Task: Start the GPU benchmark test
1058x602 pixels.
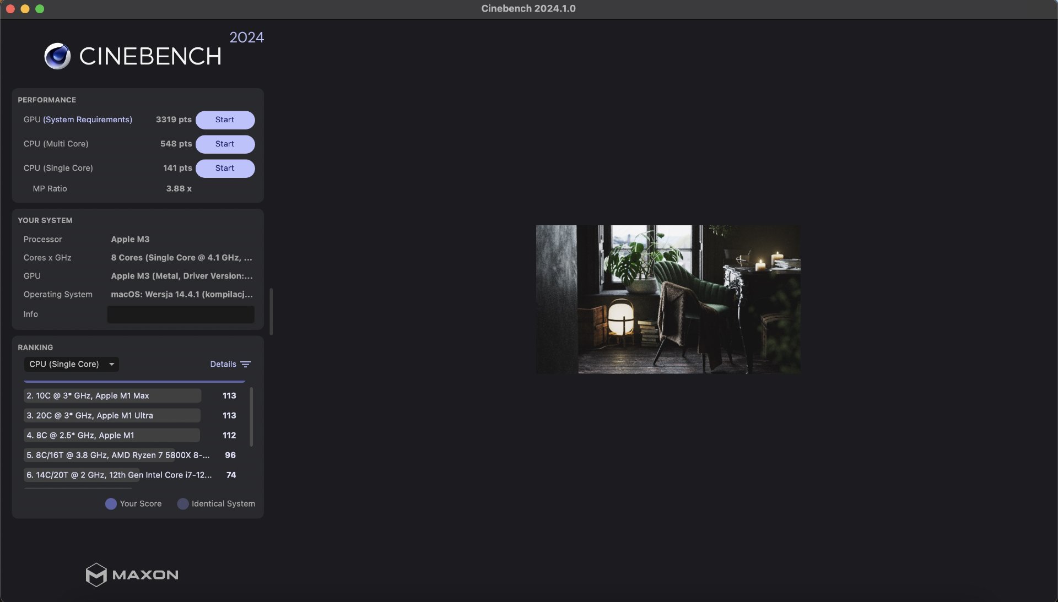Action: [225, 120]
